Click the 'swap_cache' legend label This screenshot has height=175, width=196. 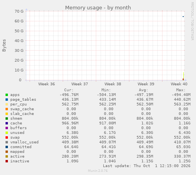click(x=22, y=109)
